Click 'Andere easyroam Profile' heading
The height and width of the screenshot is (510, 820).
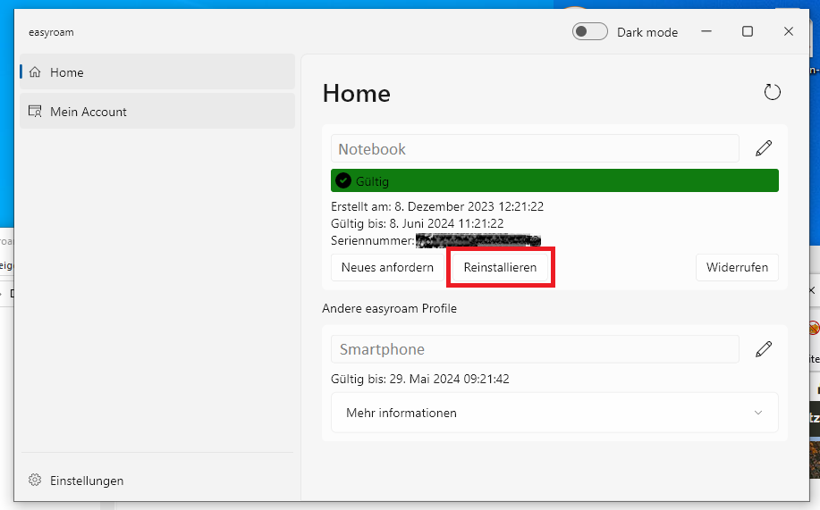pyautogui.click(x=390, y=308)
